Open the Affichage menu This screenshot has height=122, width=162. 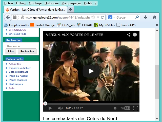click(x=35, y=3)
